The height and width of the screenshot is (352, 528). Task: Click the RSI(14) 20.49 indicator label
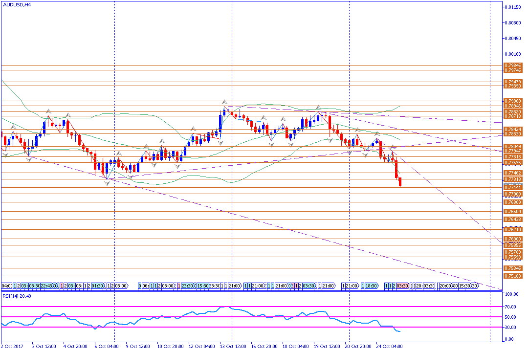coord(17,296)
